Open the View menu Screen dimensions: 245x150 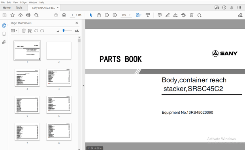tap(15, 2)
